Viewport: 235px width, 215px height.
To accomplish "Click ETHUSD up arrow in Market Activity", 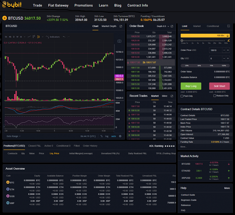I will click(x=229, y=171).
